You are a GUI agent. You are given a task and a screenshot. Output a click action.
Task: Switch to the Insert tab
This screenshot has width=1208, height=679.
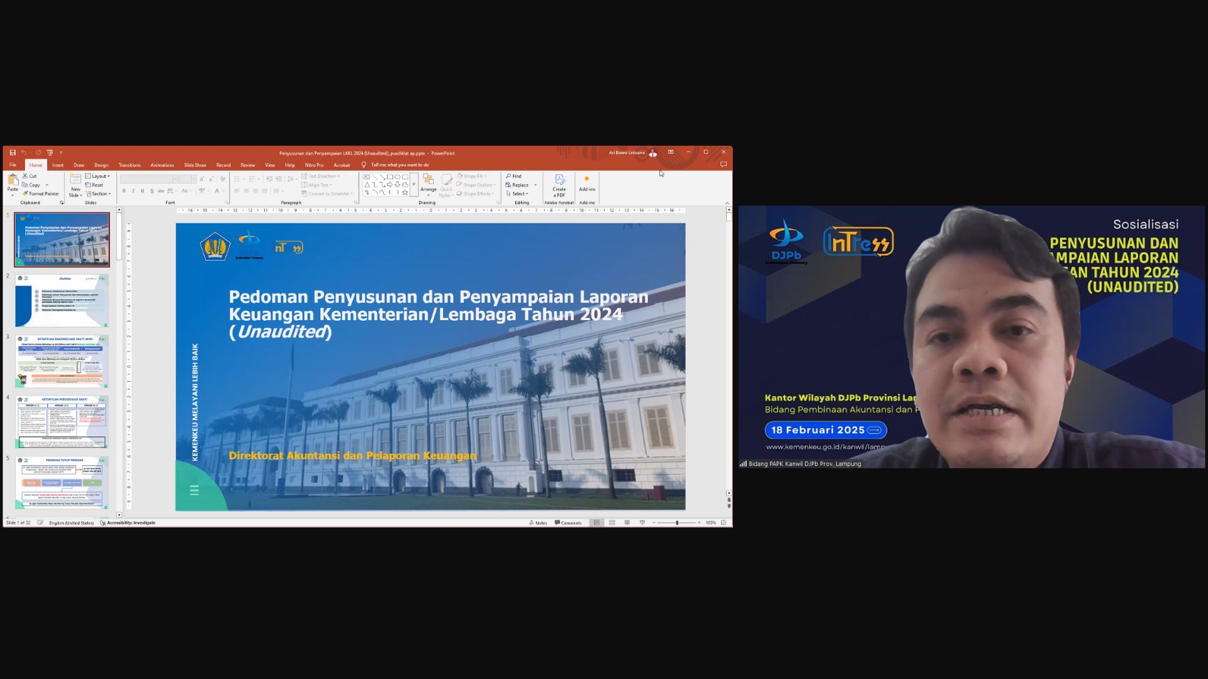[58, 165]
